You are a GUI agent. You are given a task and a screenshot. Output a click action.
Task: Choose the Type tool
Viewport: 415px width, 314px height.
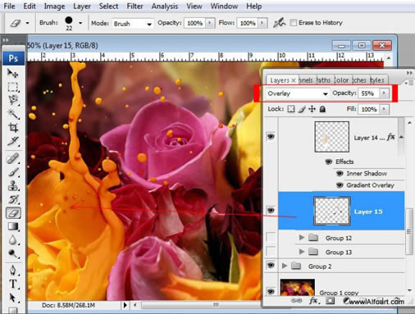[x=12, y=284]
